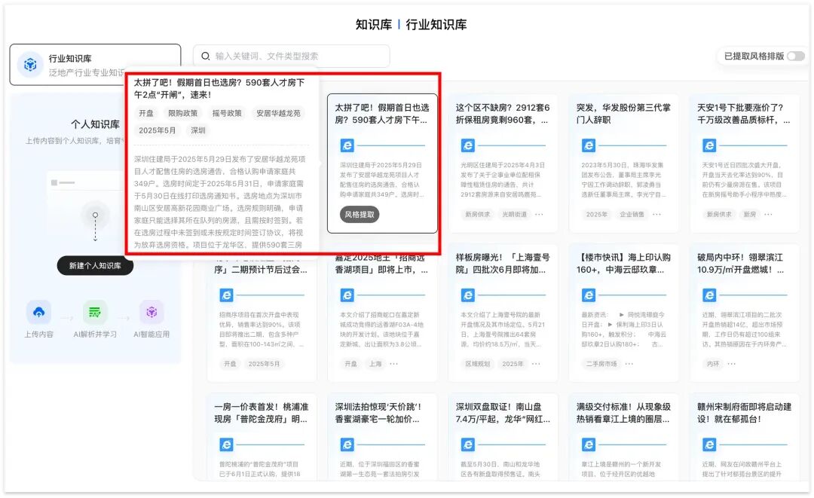Click the browser icon on the 太拼了吧 card
This screenshot has width=814, height=498.
click(347, 145)
